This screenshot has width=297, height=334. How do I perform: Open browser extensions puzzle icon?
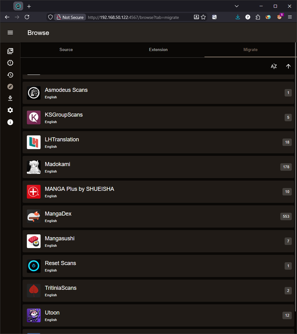(x=258, y=17)
